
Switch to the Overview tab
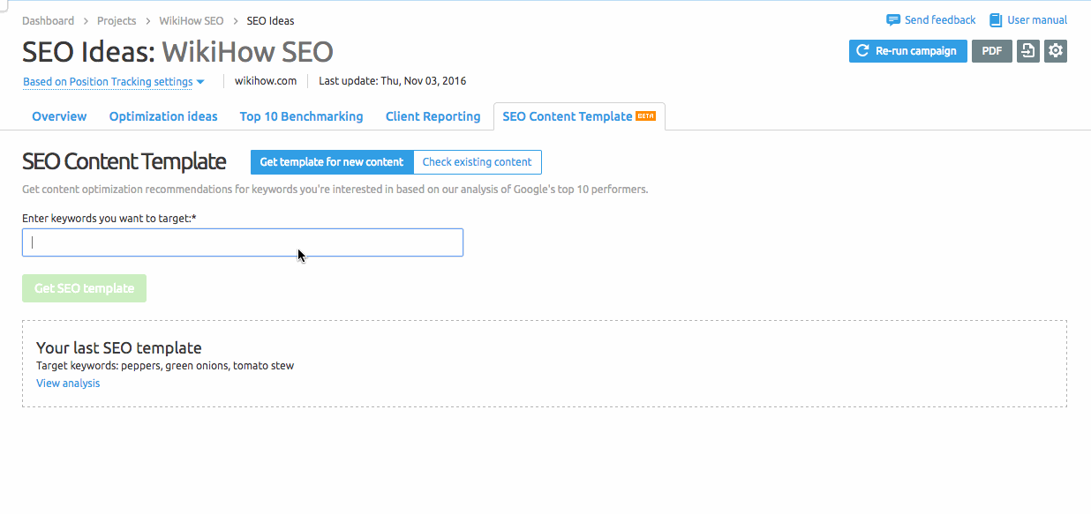point(59,116)
